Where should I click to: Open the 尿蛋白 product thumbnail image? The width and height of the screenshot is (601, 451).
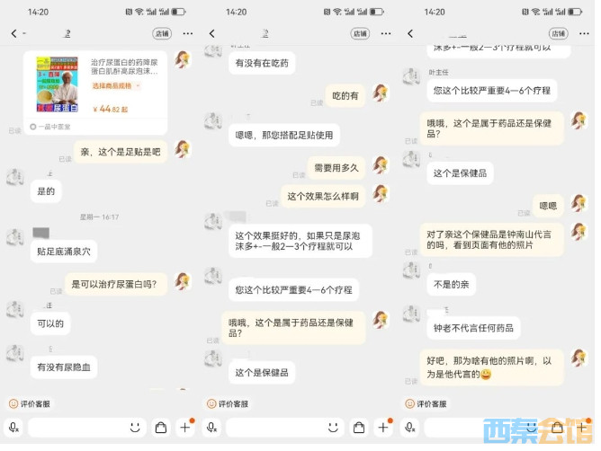(x=57, y=84)
